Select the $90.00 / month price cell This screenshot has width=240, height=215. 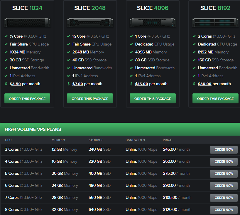[176, 185]
